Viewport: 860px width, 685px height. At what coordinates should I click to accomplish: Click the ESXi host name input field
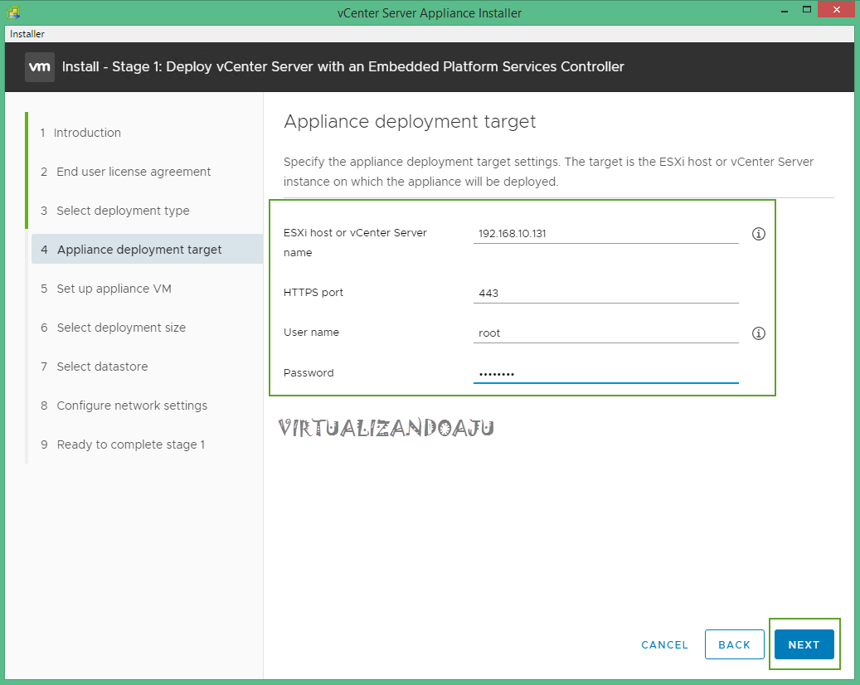click(x=605, y=234)
